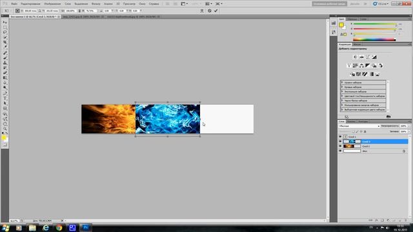Hide the Фон background layer
Image resolution: width=413 pixels, height=232 pixels.
[x=340, y=151]
